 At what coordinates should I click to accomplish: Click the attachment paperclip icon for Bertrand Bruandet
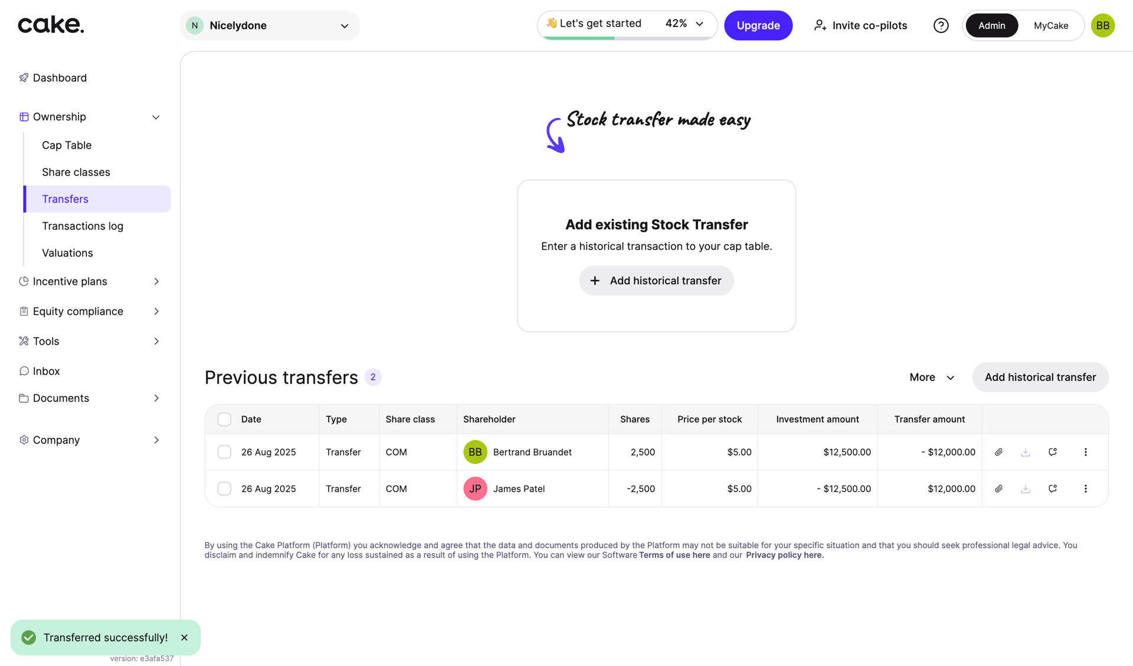998,452
